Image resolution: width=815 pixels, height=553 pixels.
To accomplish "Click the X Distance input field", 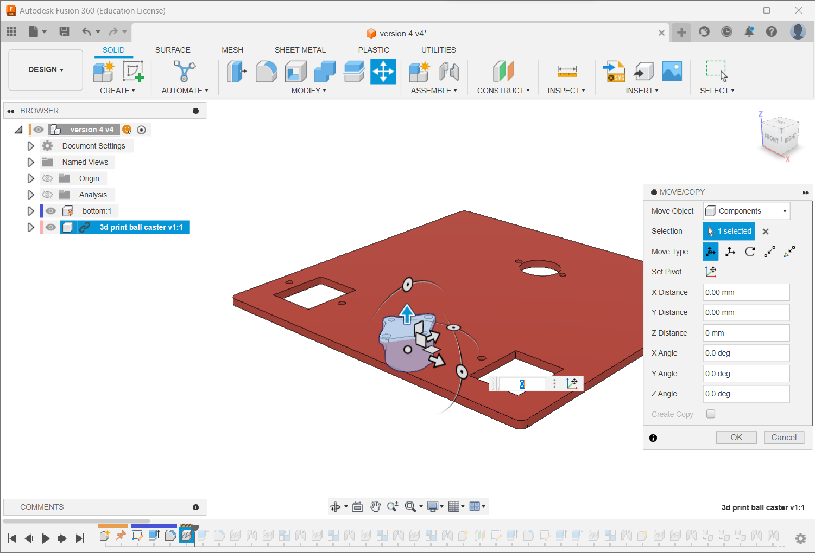I will [x=746, y=292].
